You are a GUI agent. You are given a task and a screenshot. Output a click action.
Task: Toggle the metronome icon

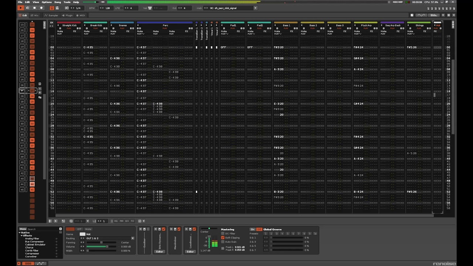point(57,8)
